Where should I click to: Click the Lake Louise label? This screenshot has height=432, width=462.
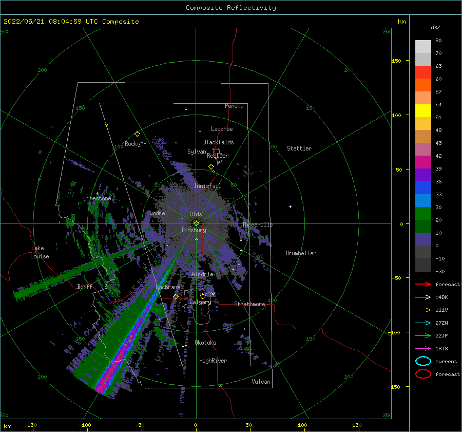tap(40, 252)
